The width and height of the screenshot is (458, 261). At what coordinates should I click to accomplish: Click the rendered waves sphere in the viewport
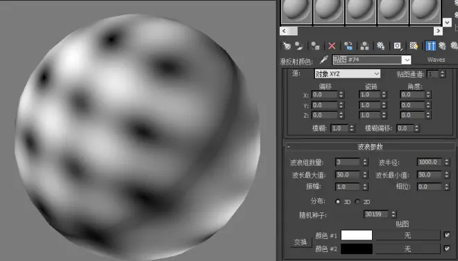pos(137,137)
